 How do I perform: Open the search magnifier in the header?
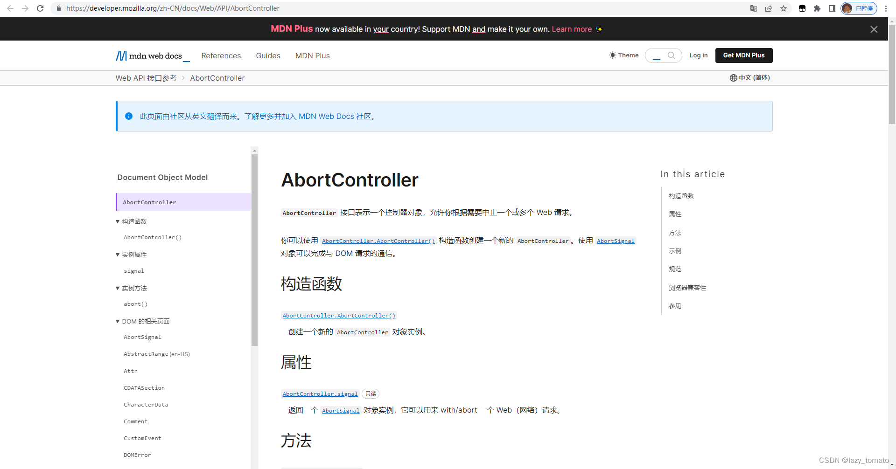671,55
